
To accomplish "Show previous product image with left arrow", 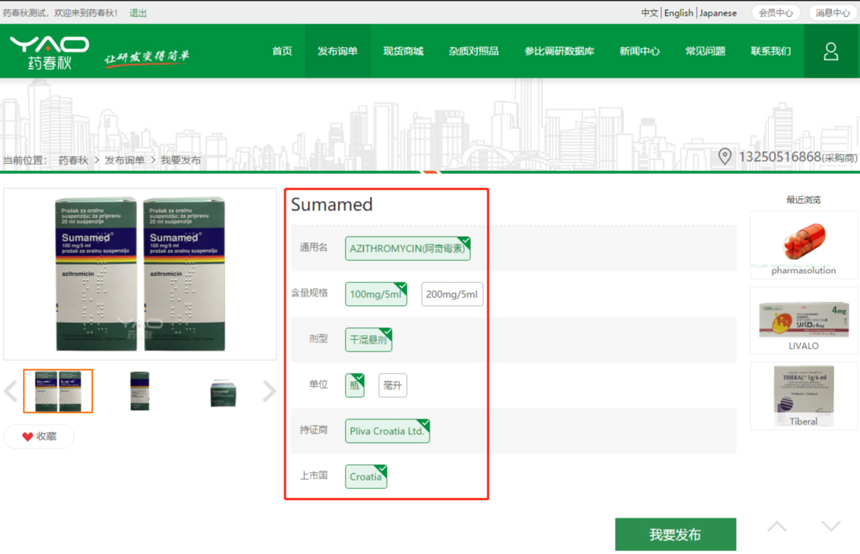I will pyautogui.click(x=11, y=391).
